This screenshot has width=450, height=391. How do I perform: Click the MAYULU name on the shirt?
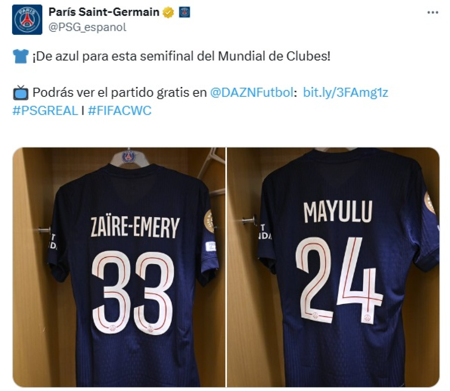tap(338, 212)
